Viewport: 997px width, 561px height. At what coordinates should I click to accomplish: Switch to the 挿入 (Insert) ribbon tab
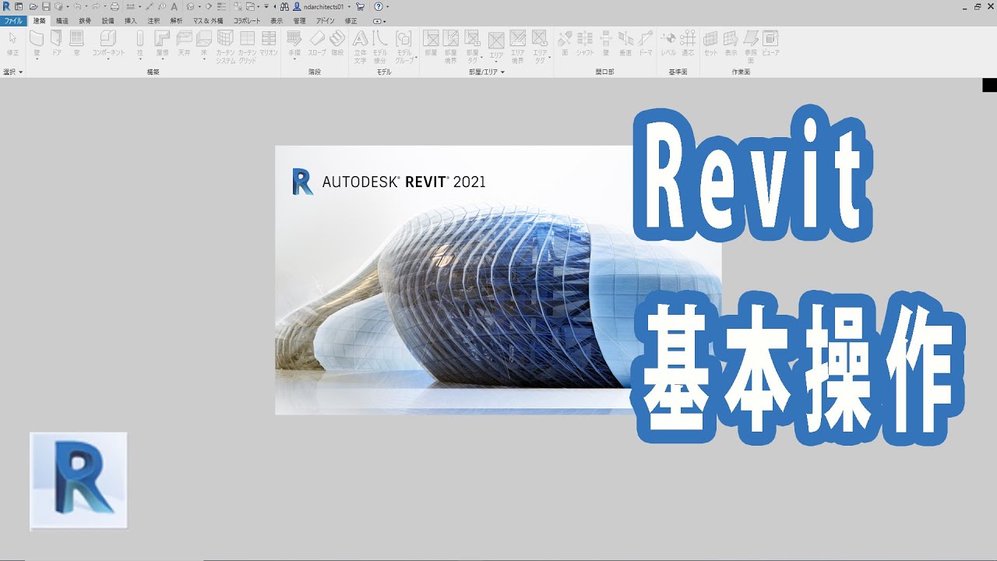coord(131,21)
